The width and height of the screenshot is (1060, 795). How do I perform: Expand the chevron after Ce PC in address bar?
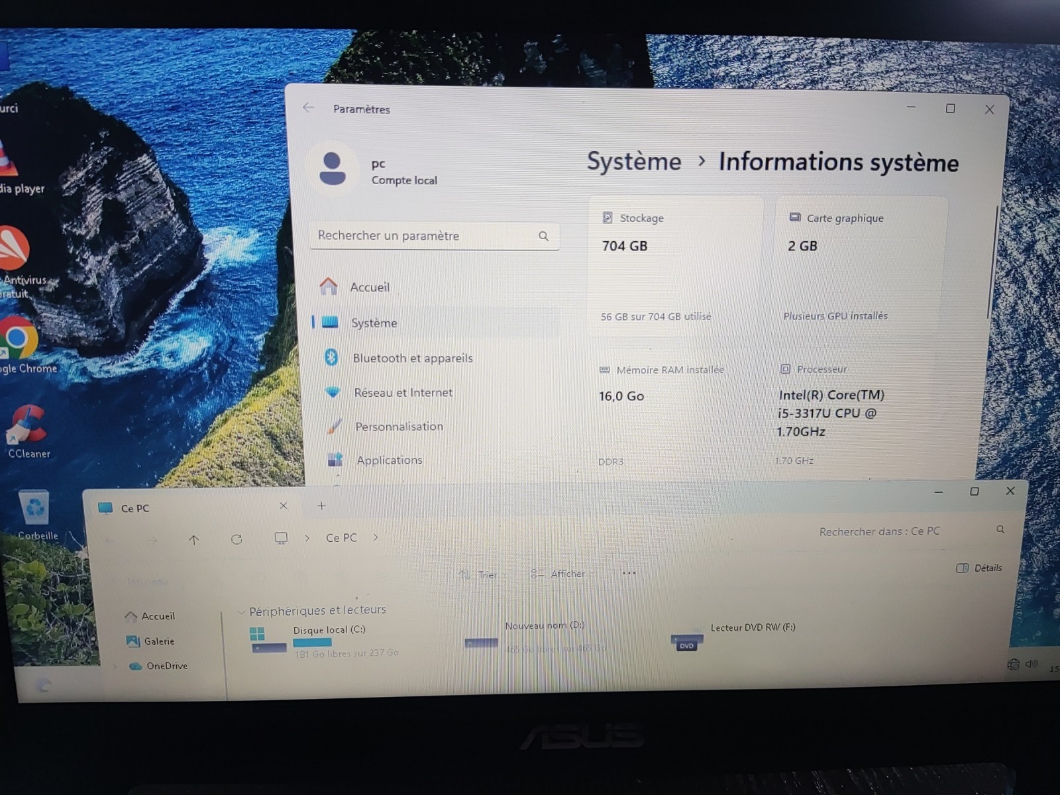[376, 537]
